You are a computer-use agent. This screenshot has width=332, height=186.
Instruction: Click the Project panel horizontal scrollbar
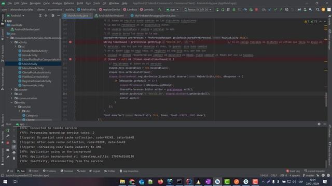[31, 120]
